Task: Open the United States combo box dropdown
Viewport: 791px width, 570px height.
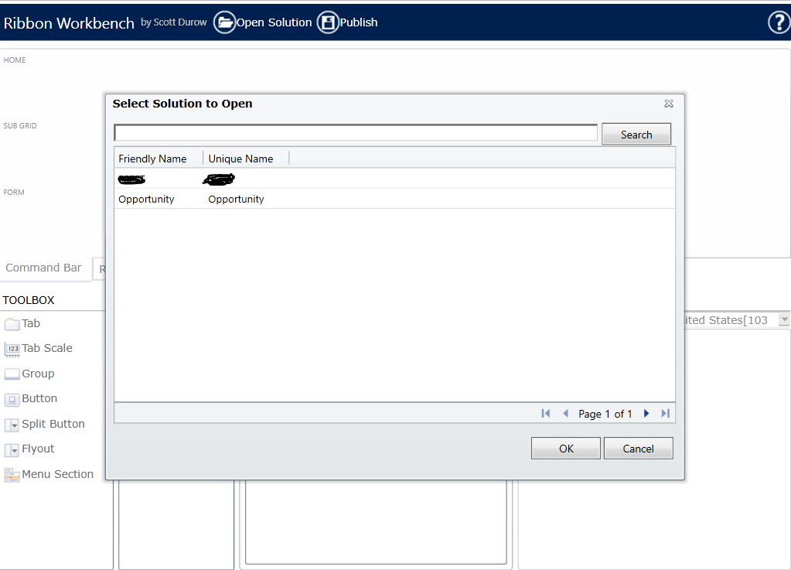Action: 783,319
